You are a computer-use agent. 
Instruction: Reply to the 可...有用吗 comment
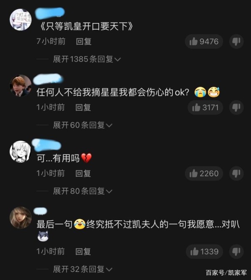(83, 173)
